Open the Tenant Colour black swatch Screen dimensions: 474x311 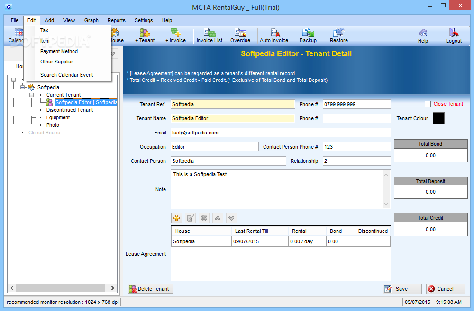pos(438,118)
